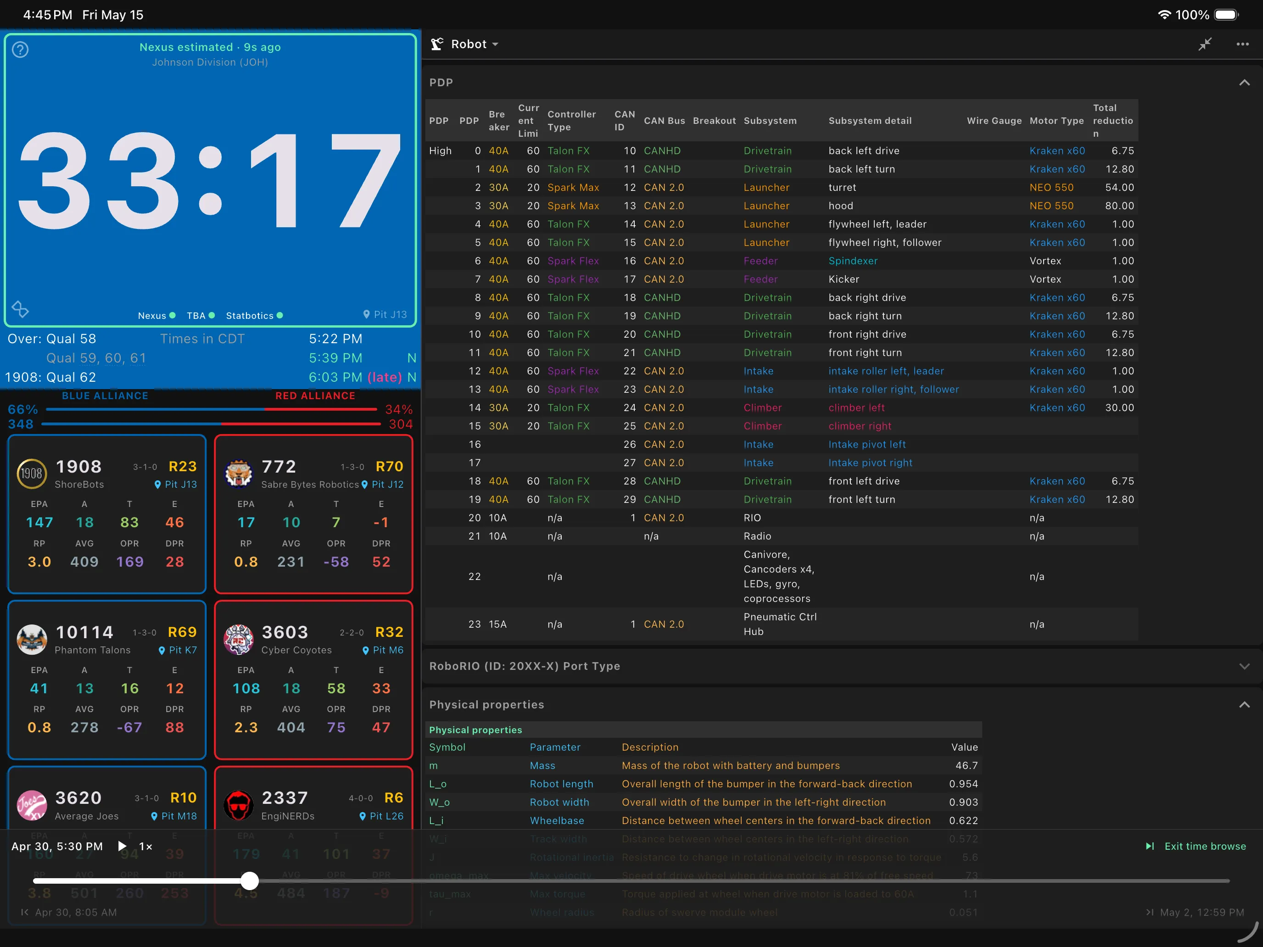
Task: Open Pit K7 link on Phantom Talons card
Action: (x=178, y=650)
